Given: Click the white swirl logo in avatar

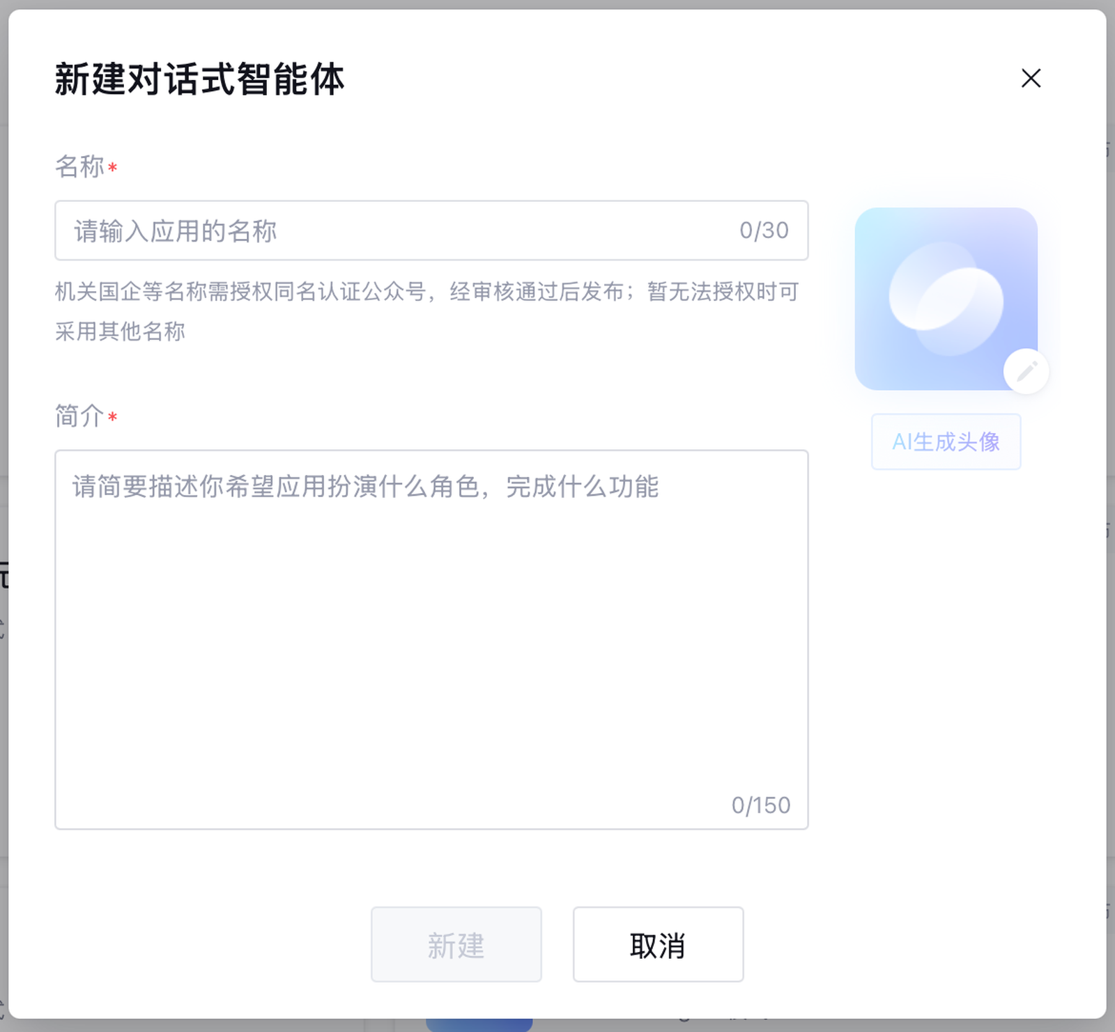Looking at the screenshot, I should click(946, 299).
